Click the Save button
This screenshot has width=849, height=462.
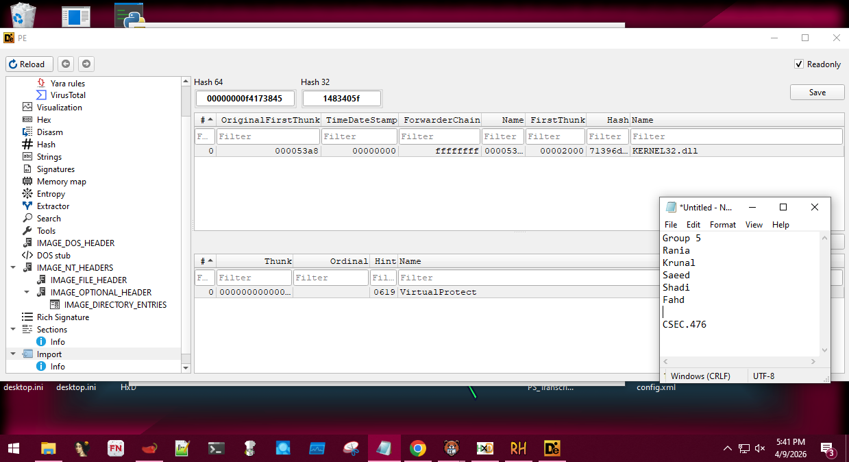click(817, 92)
